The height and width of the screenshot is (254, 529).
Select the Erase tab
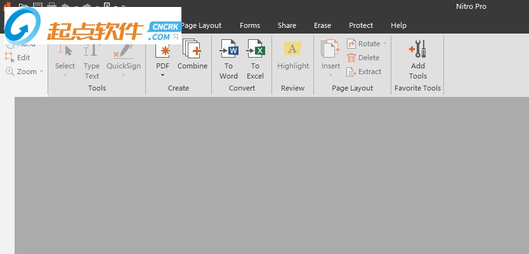322,25
